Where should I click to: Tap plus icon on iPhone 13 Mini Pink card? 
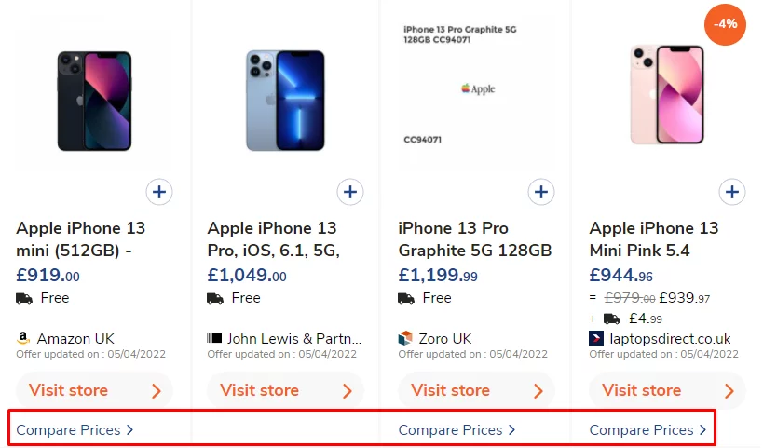pyautogui.click(x=732, y=193)
